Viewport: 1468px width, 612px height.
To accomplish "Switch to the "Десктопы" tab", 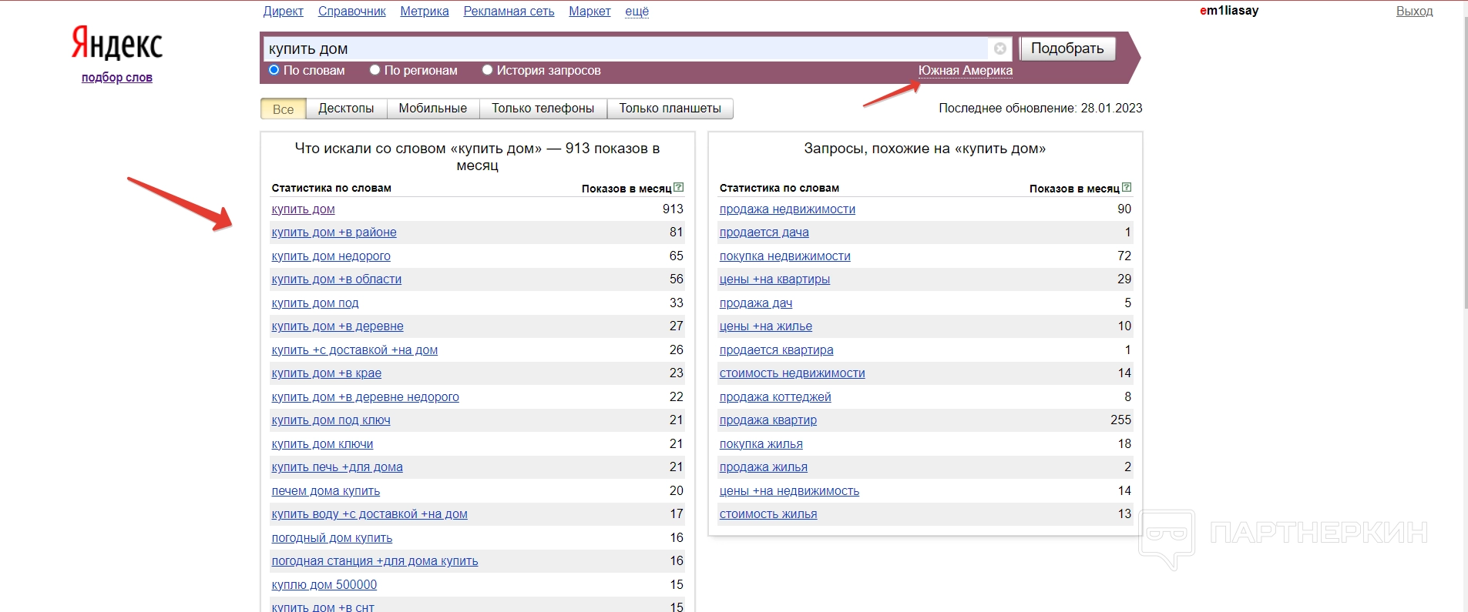I will pos(346,109).
